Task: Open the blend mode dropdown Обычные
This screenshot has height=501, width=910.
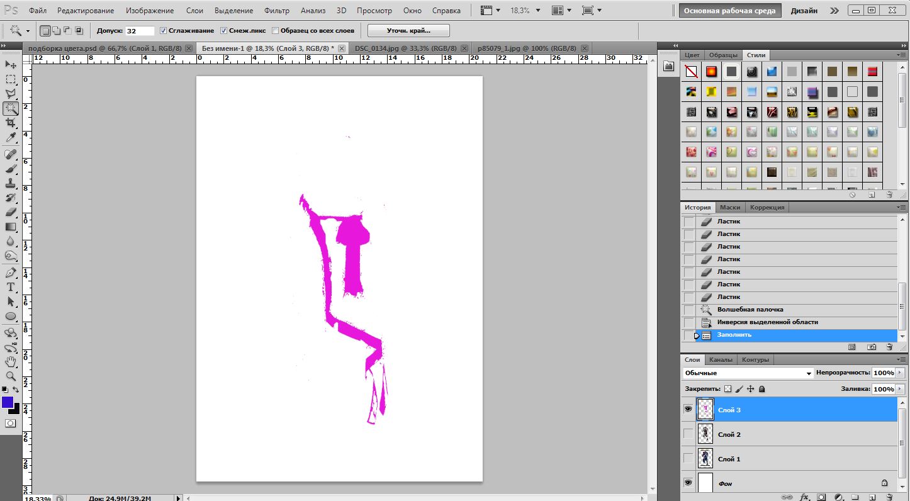Action: pyautogui.click(x=748, y=373)
